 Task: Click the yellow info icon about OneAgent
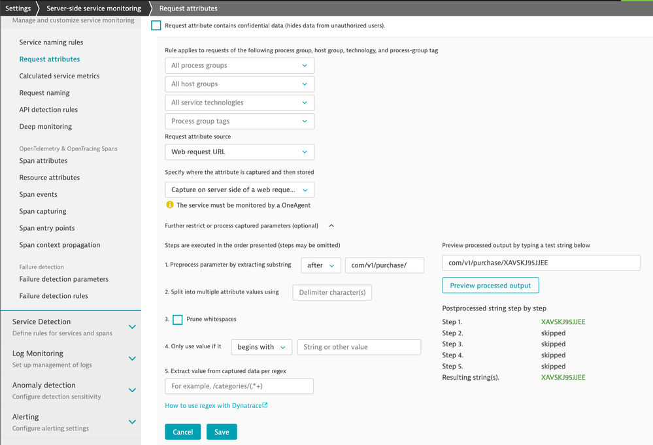[x=170, y=205]
